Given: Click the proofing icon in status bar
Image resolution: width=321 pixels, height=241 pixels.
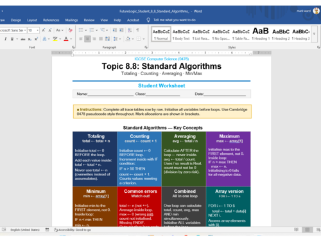Looking at the screenshot, I should coord(4,229).
